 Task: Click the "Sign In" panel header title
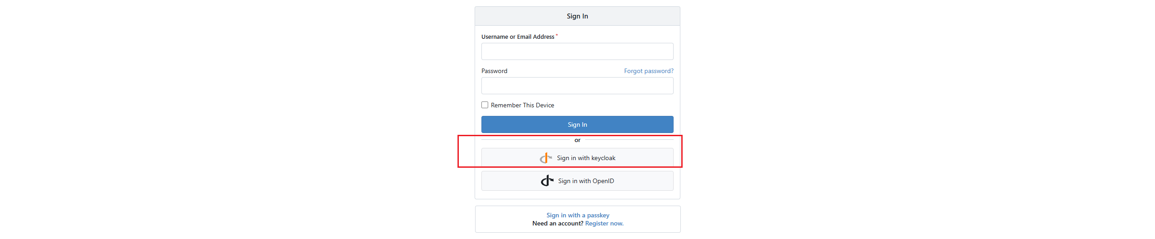577,16
